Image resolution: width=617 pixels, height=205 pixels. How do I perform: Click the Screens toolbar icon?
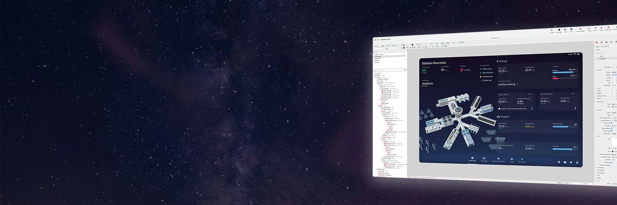pyautogui.click(x=552, y=31)
